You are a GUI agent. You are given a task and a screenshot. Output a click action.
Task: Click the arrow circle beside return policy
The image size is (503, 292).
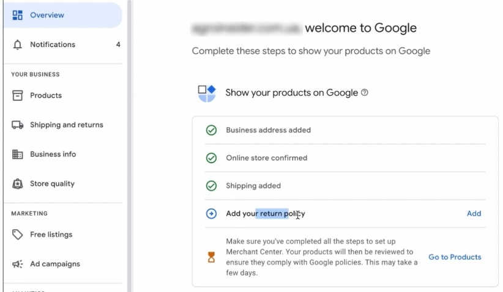[211, 214]
